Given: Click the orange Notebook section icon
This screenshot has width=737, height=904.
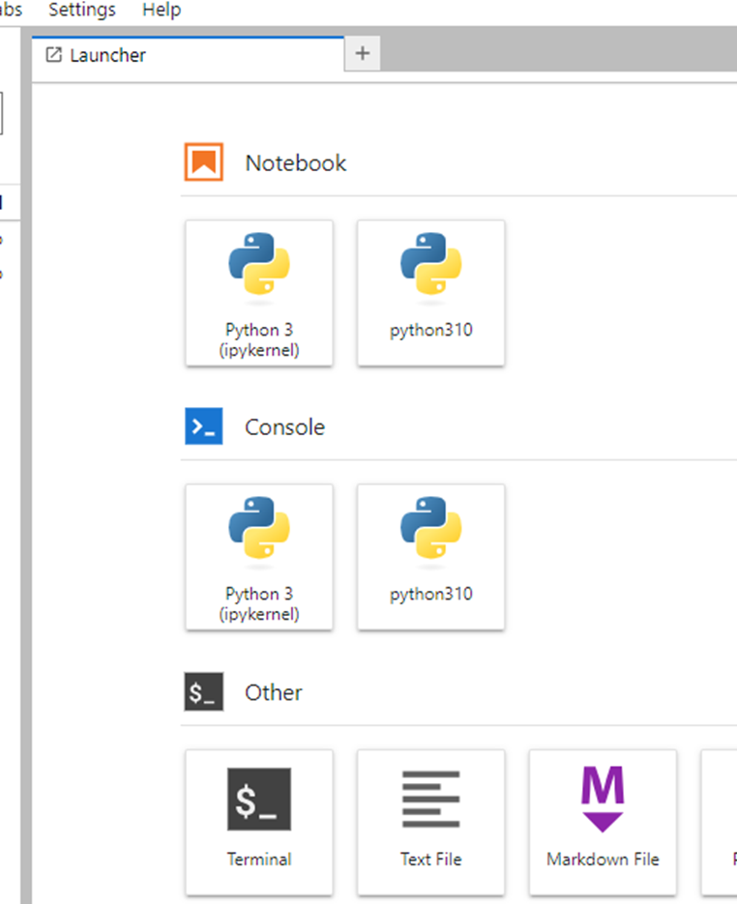Looking at the screenshot, I should pos(204,162).
